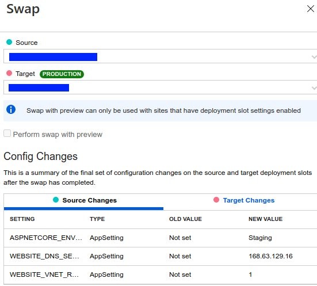
Task: Click the pink Target dot icon
Action: [x=9, y=73]
